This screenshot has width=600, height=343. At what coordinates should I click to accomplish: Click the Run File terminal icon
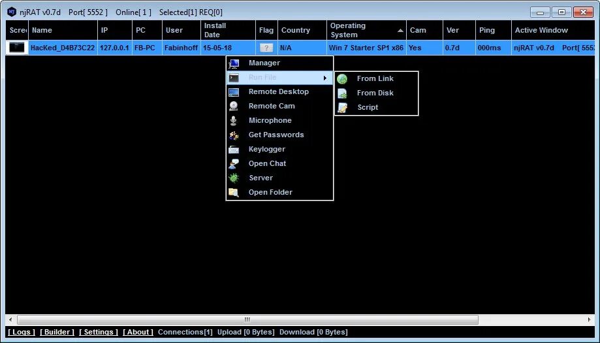(x=234, y=78)
